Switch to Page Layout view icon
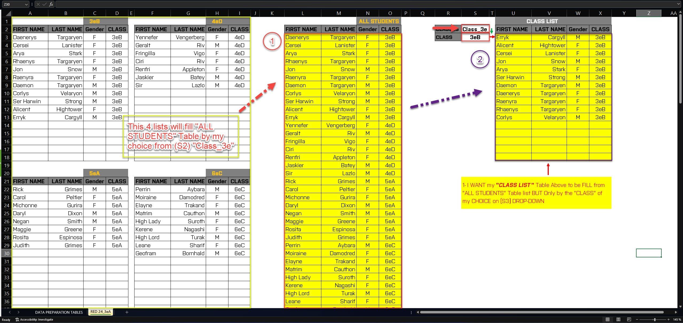This screenshot has width=683, height=323. tap(618, 319)
